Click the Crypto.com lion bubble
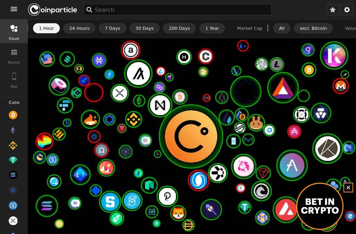 pos(321,113)
